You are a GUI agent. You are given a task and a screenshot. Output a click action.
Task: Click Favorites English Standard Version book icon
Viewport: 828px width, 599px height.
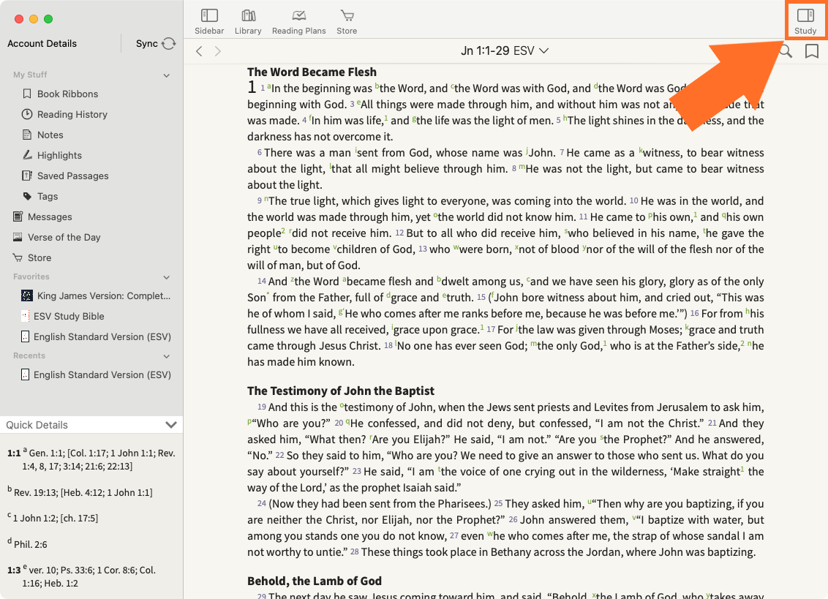(x=25, y=336)
